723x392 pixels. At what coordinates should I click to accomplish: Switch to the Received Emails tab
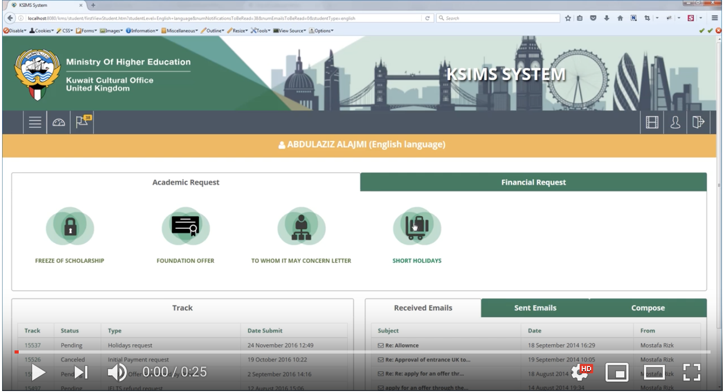pos(423,308)
